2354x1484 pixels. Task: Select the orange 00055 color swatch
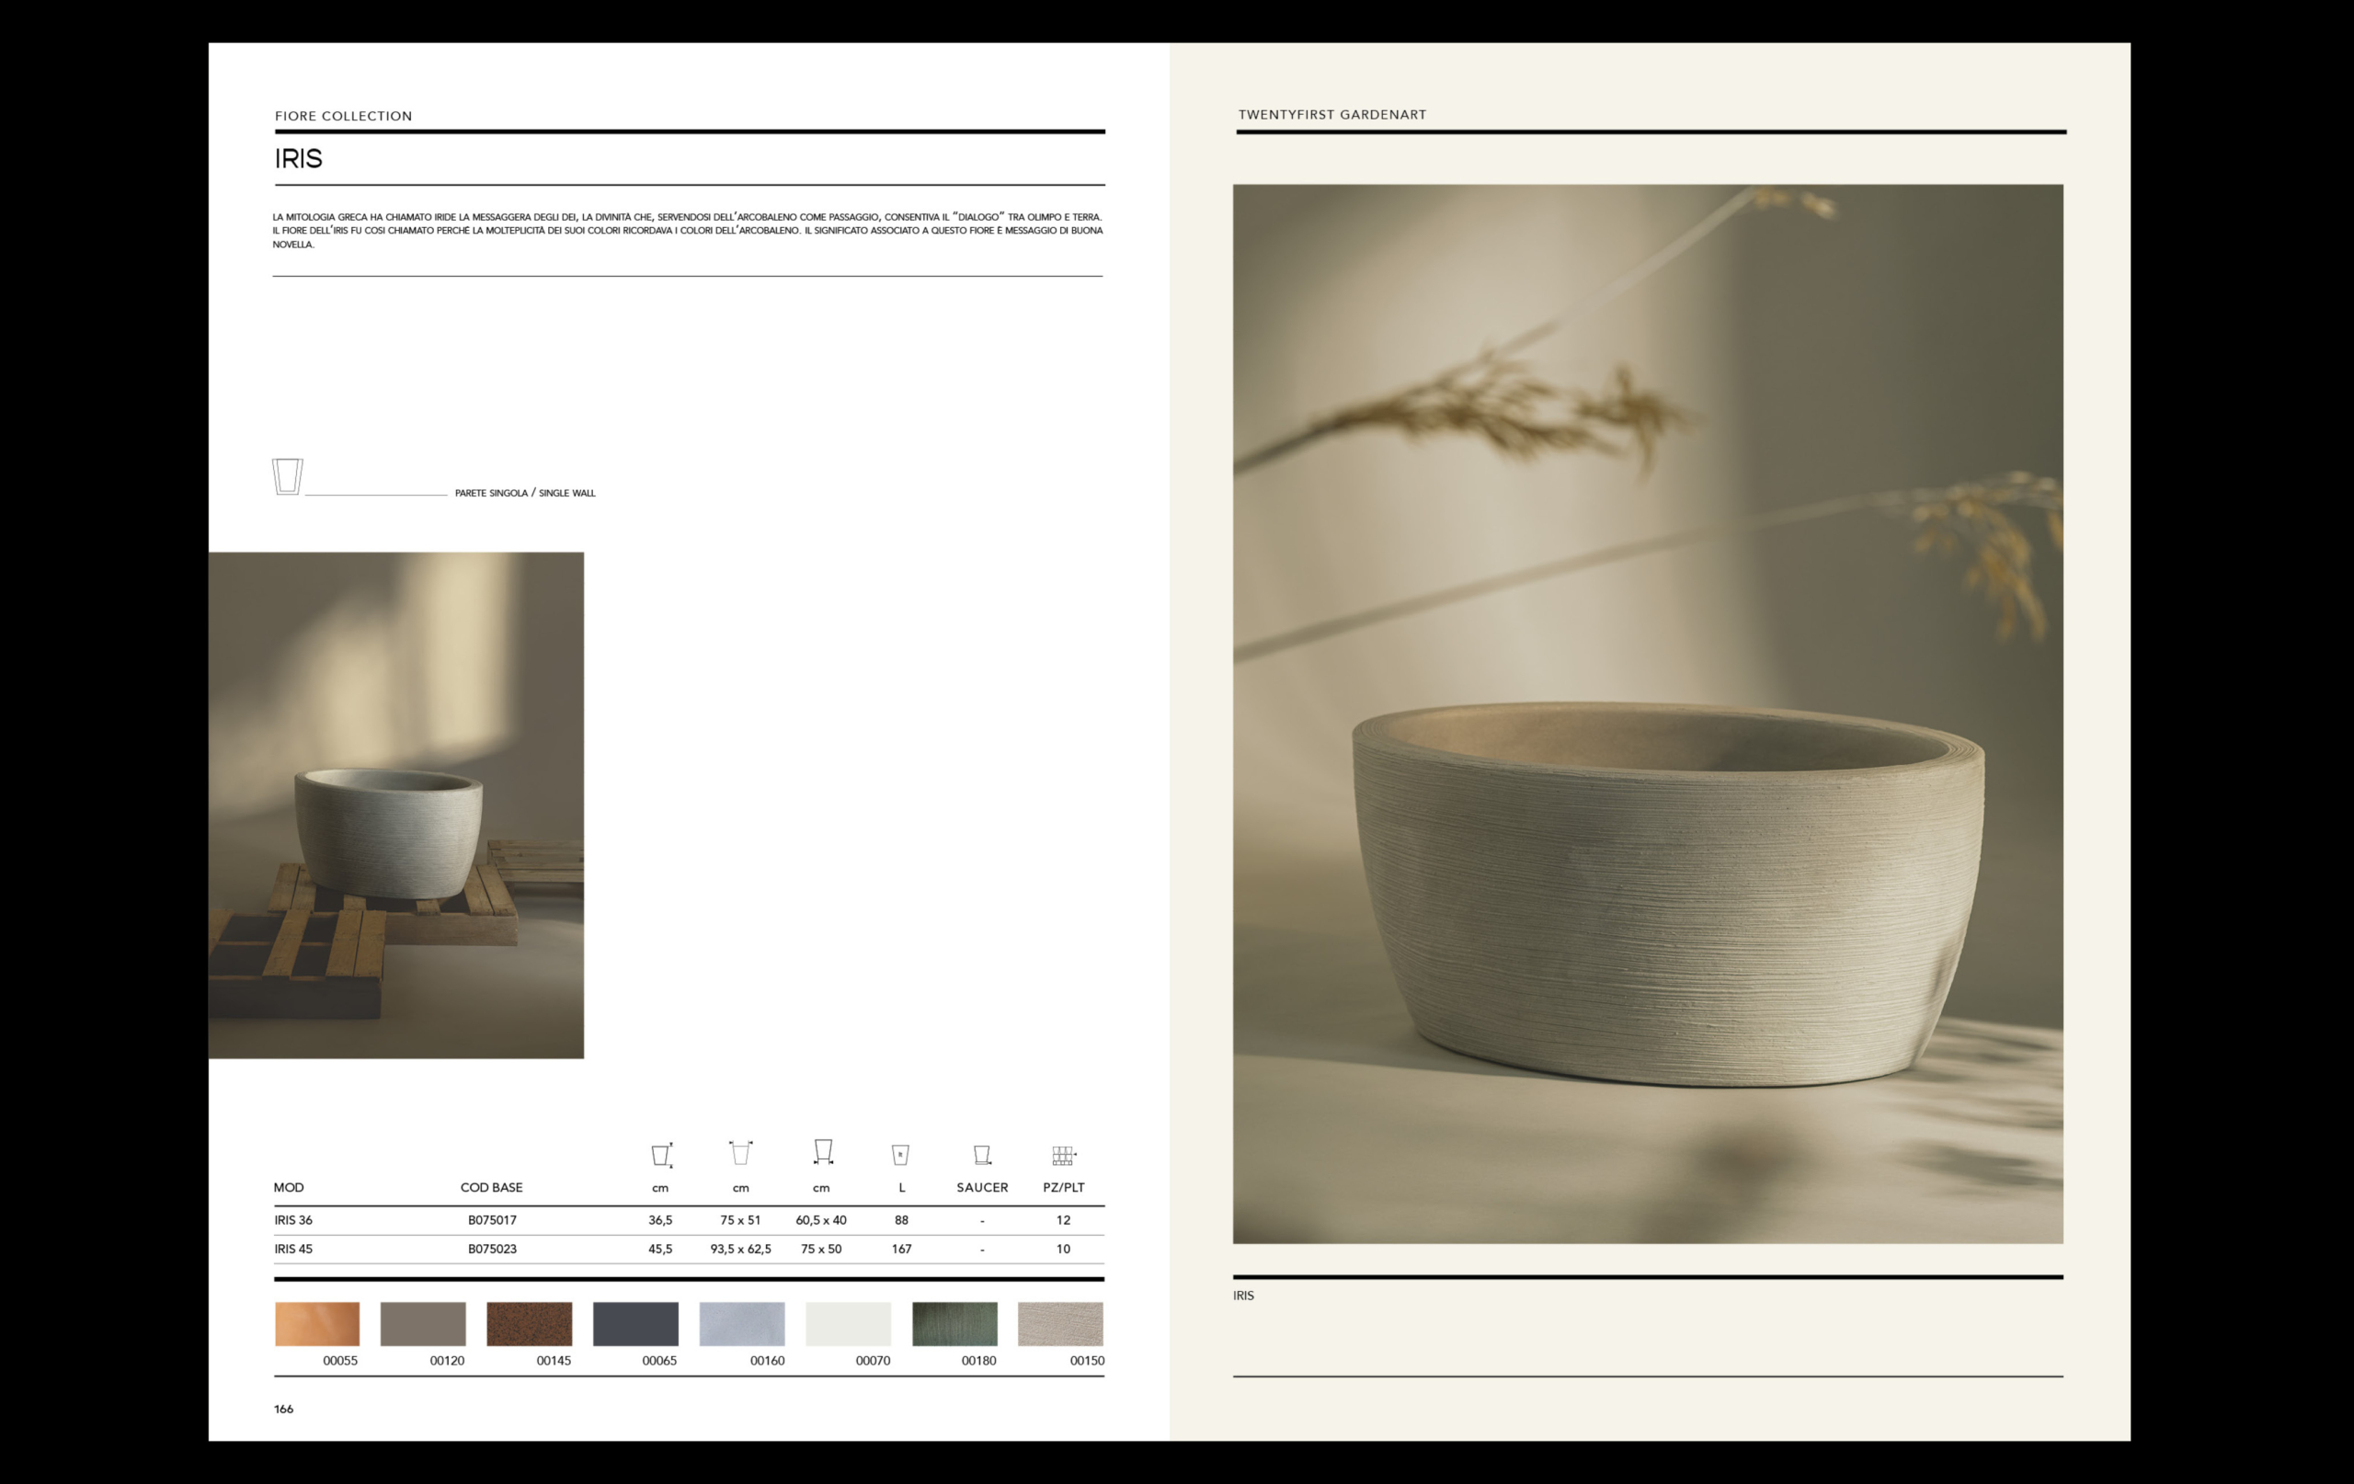click(316, 1324)
